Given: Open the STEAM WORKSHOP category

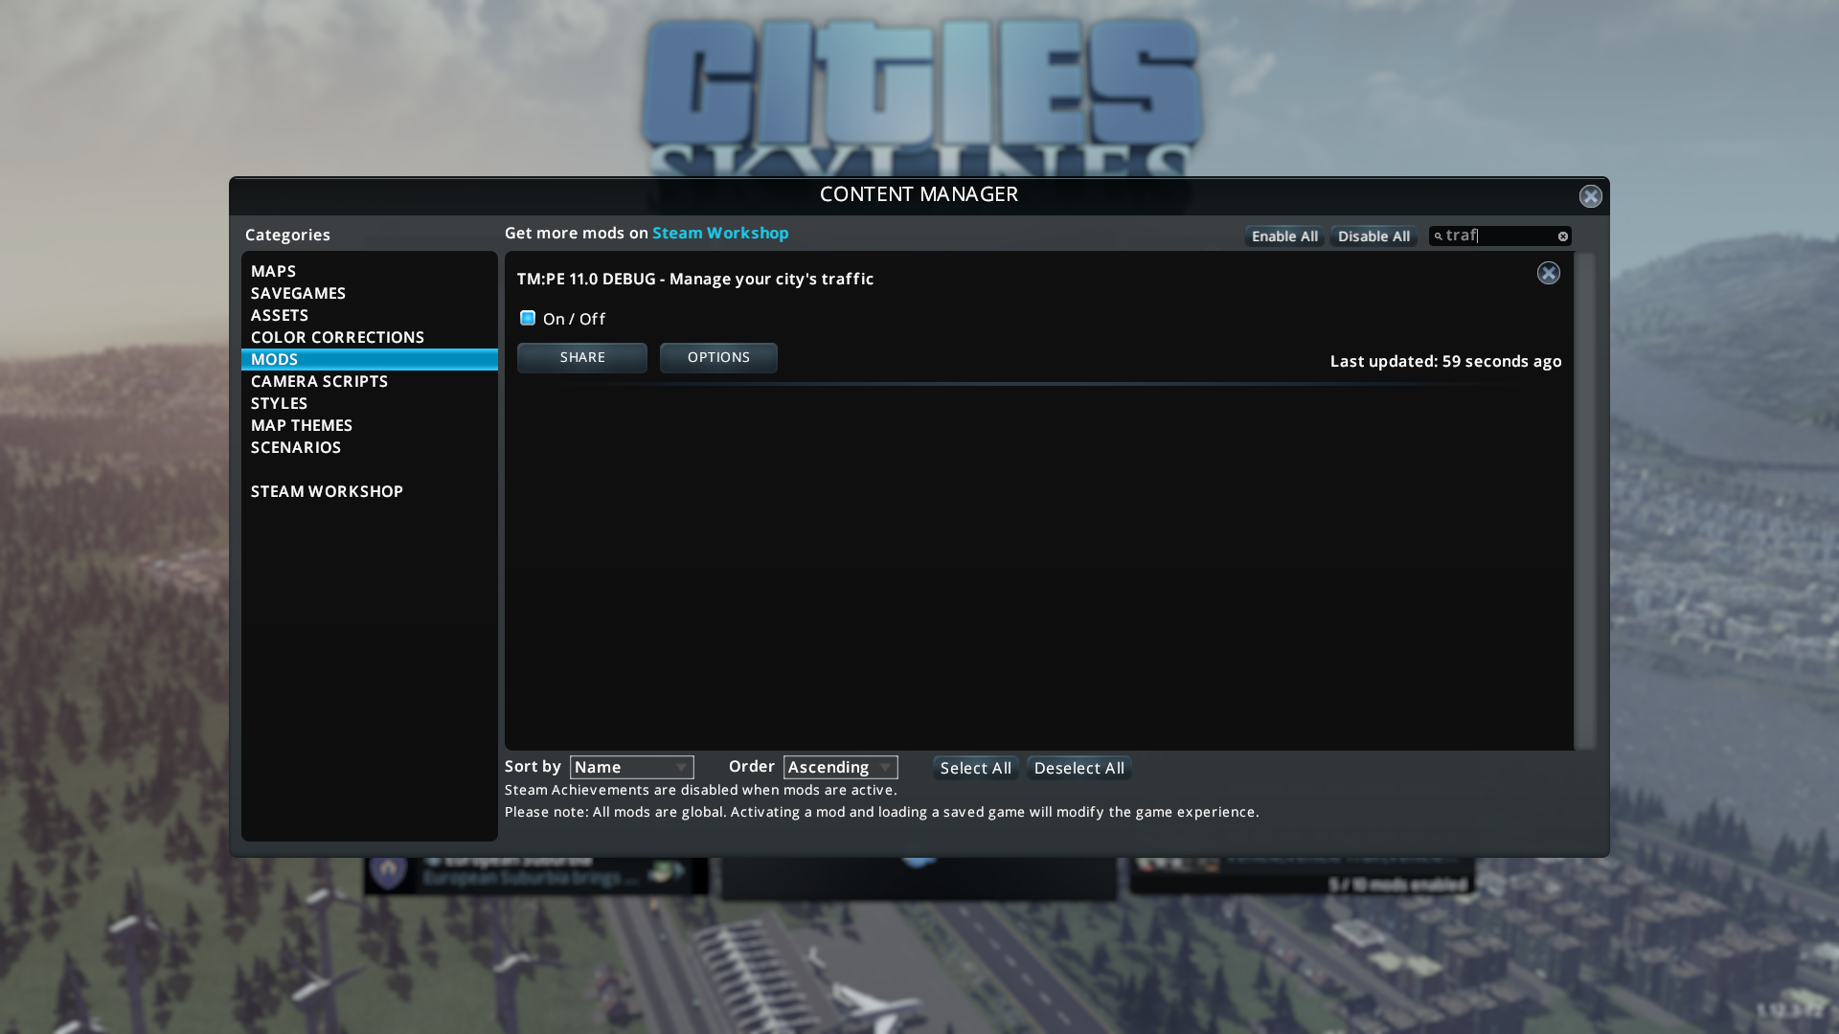Looking at the screenshot, I should pos(327,491).
